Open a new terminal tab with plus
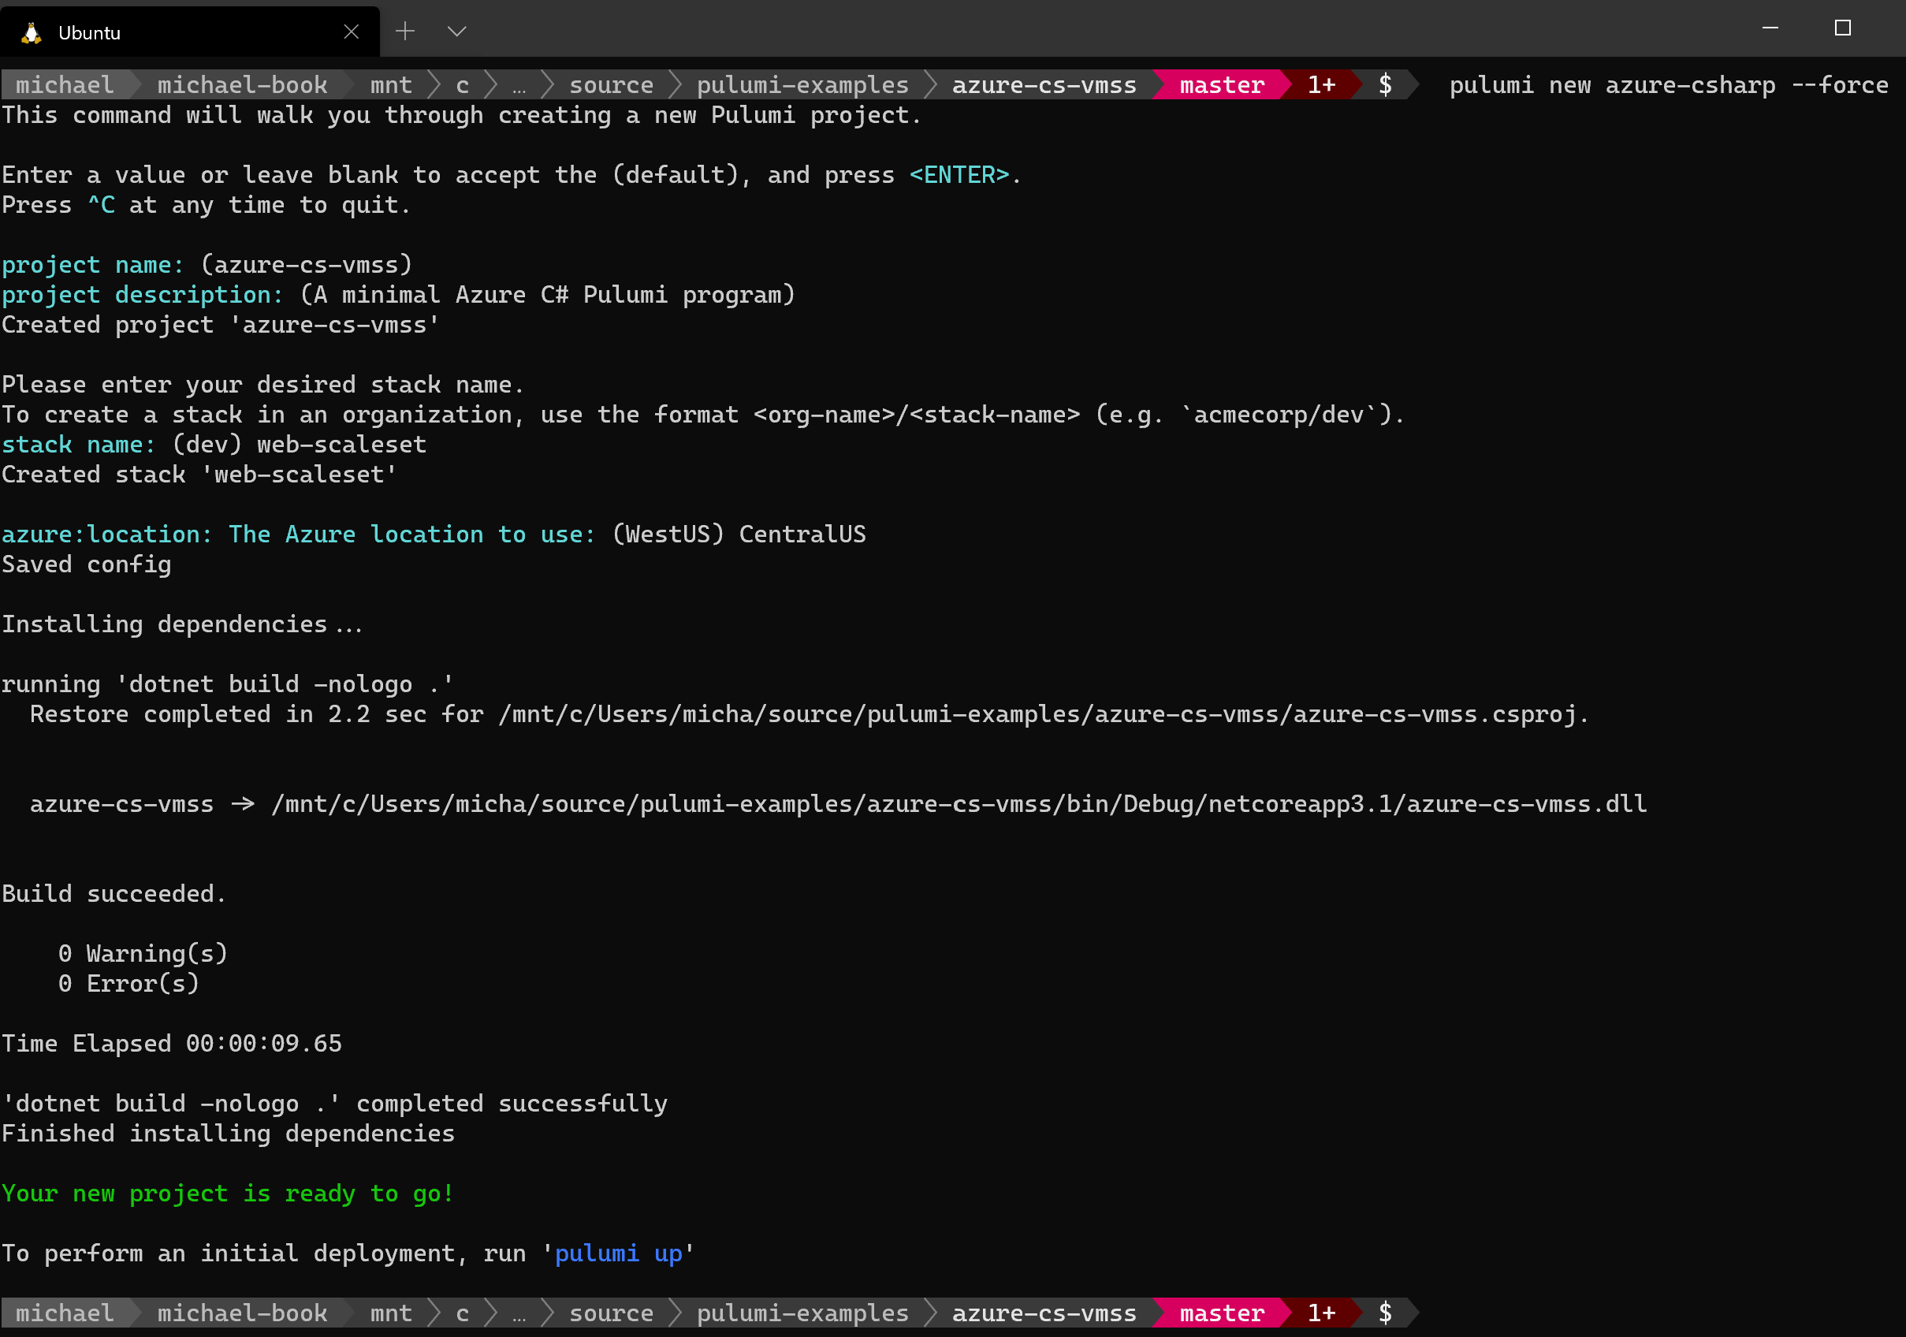 point(405,32)
